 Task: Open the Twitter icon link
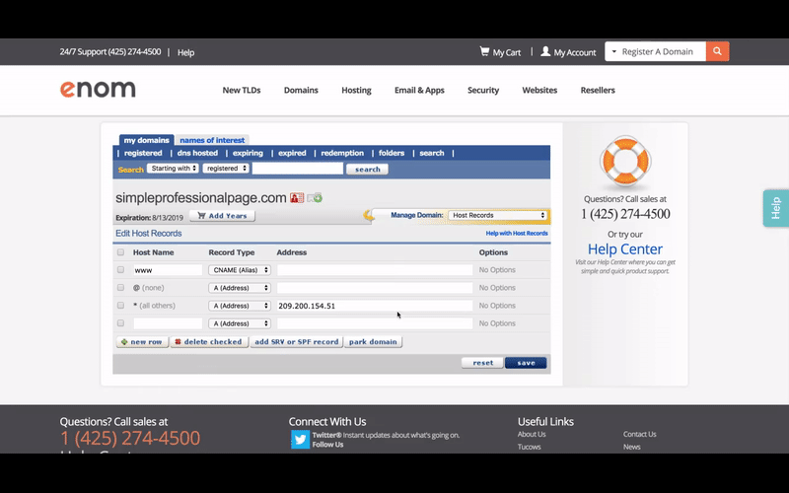(x=300, y=440)
